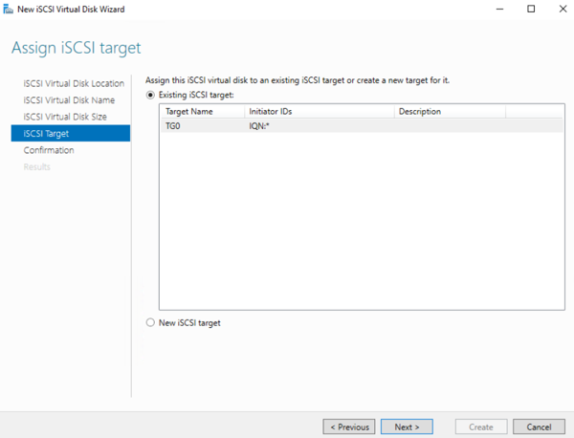Click the Previous button

point(349,427)
